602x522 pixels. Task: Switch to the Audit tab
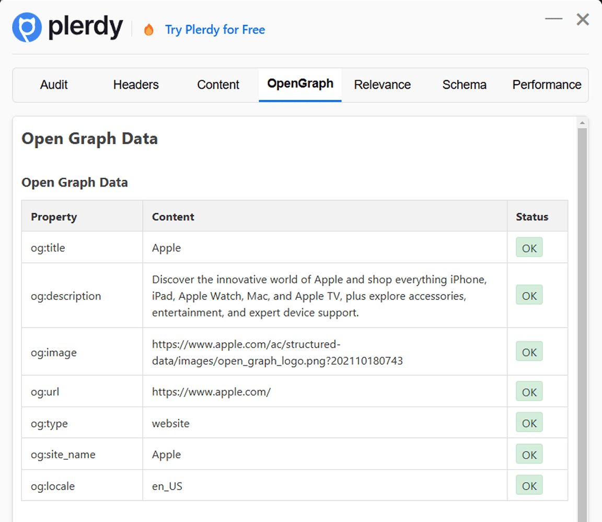coord(54,85)
